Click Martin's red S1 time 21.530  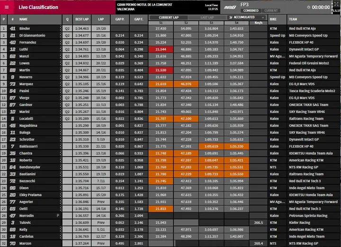coord(161,70)
